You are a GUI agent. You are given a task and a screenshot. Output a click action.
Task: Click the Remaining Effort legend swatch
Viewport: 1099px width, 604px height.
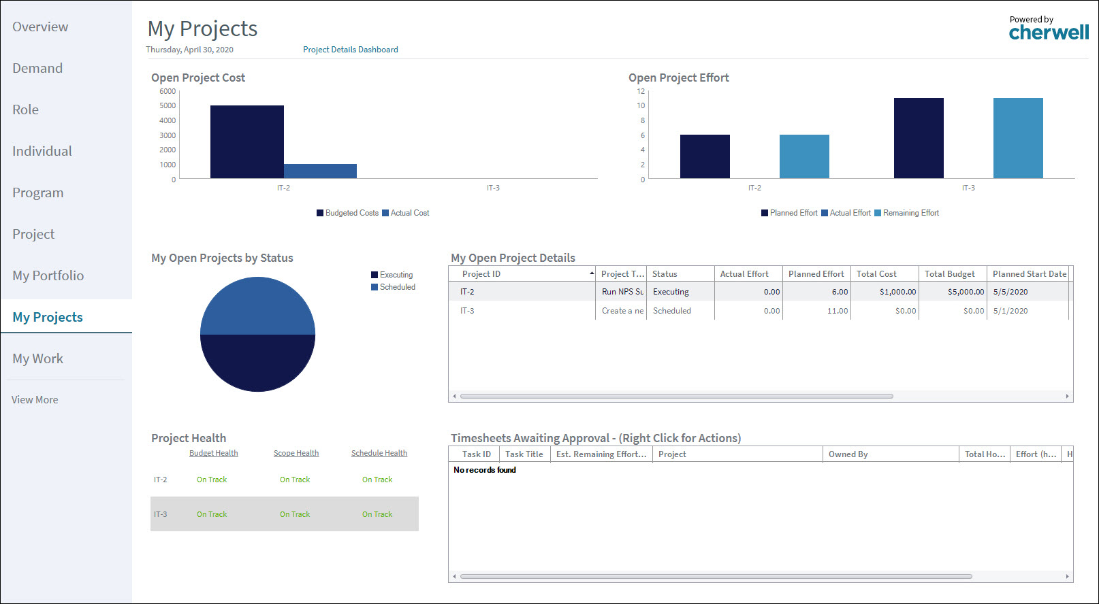(x=878, y=213)
